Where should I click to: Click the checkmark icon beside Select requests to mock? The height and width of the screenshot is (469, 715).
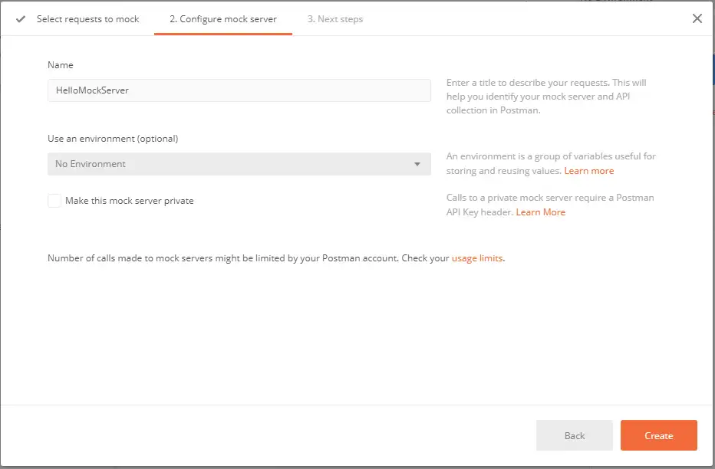21,19
